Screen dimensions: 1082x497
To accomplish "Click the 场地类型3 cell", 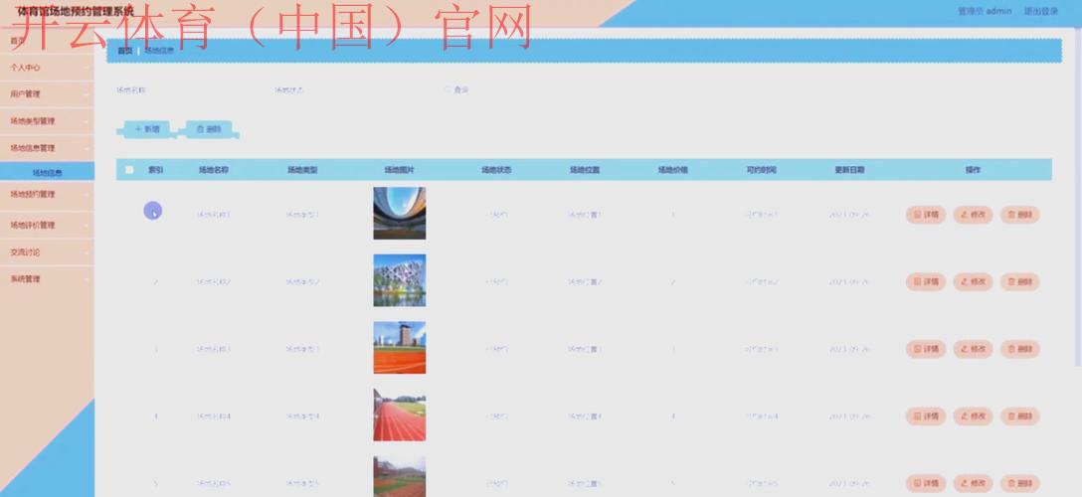I will [302, 349].
